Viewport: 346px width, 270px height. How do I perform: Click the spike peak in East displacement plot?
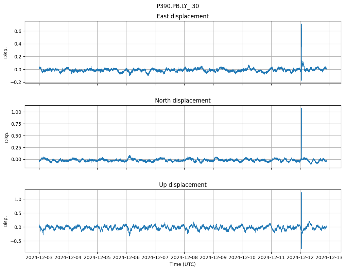point(301,24)
